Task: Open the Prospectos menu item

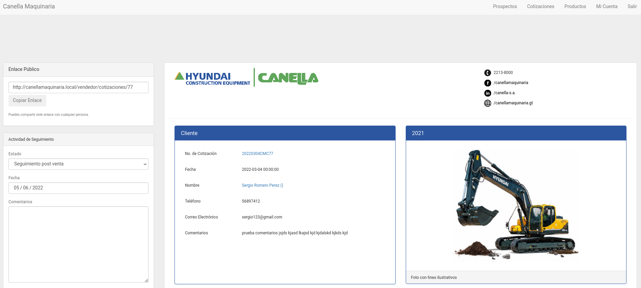Action: (505, 6)
